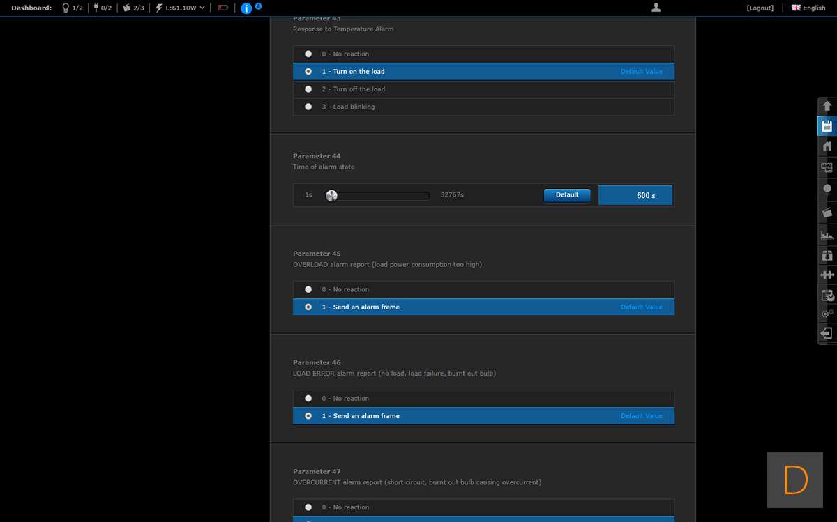The height and width of the screenshot is (522, 837).
Task: Open the configuration gears icon in sidebar
Action: pyautogui.click(x=827, y=314)
